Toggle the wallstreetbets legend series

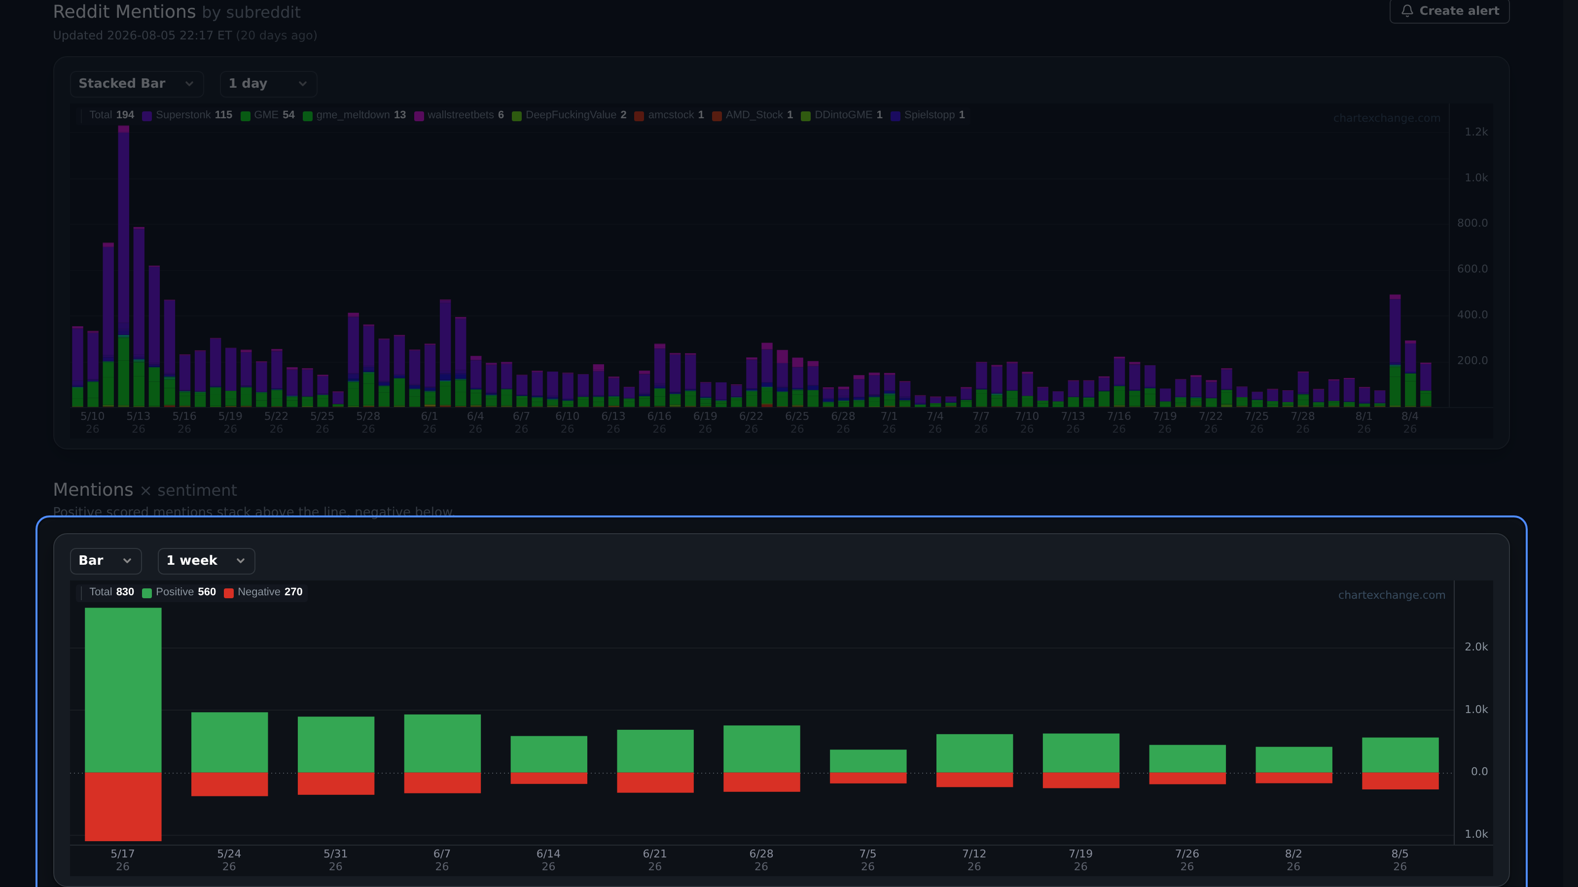pyautogui.click(x=459, y=115)
